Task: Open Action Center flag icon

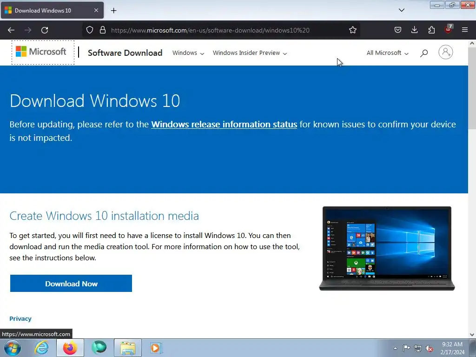Action: 406,348
